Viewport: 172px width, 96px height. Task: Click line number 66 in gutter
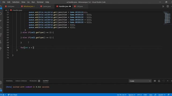tap(8, 37)
